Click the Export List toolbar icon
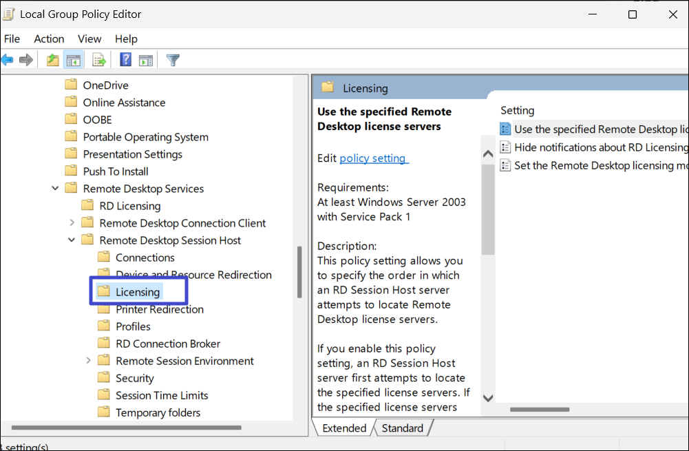689x451 pixels. [x=99, y=61]
